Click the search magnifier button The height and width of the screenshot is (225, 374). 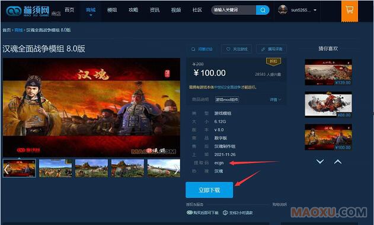coord(263,10)
